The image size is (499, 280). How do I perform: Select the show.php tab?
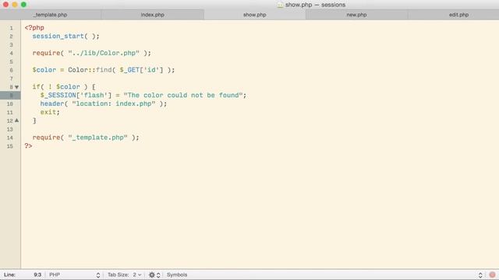tap(255, 15)
